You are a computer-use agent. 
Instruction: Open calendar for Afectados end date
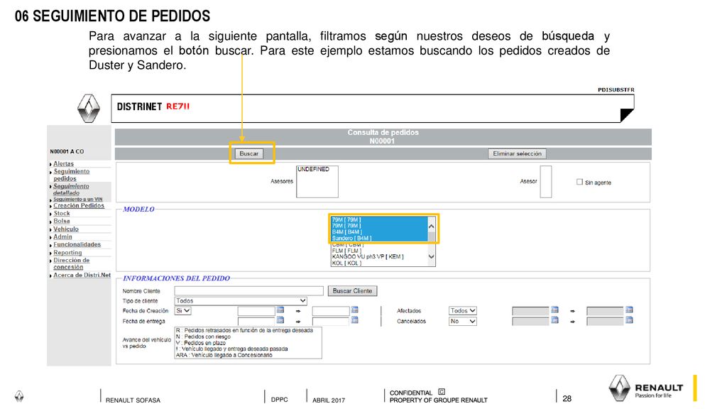point(629,310)
